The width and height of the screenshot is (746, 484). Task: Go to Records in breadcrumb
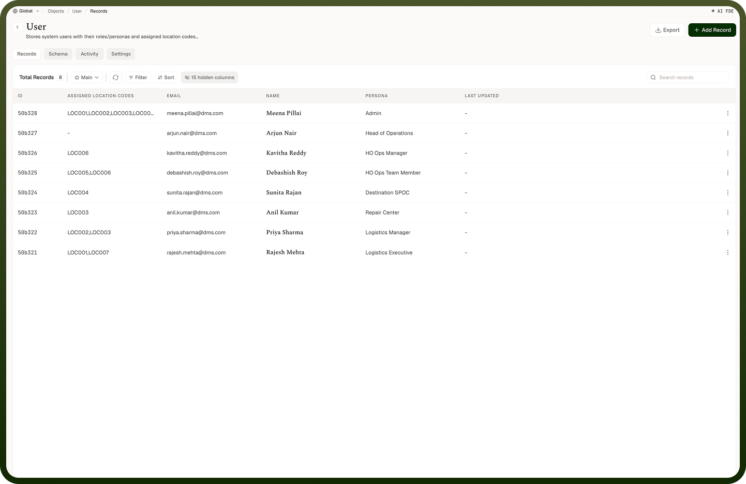(x=99, y=11)
